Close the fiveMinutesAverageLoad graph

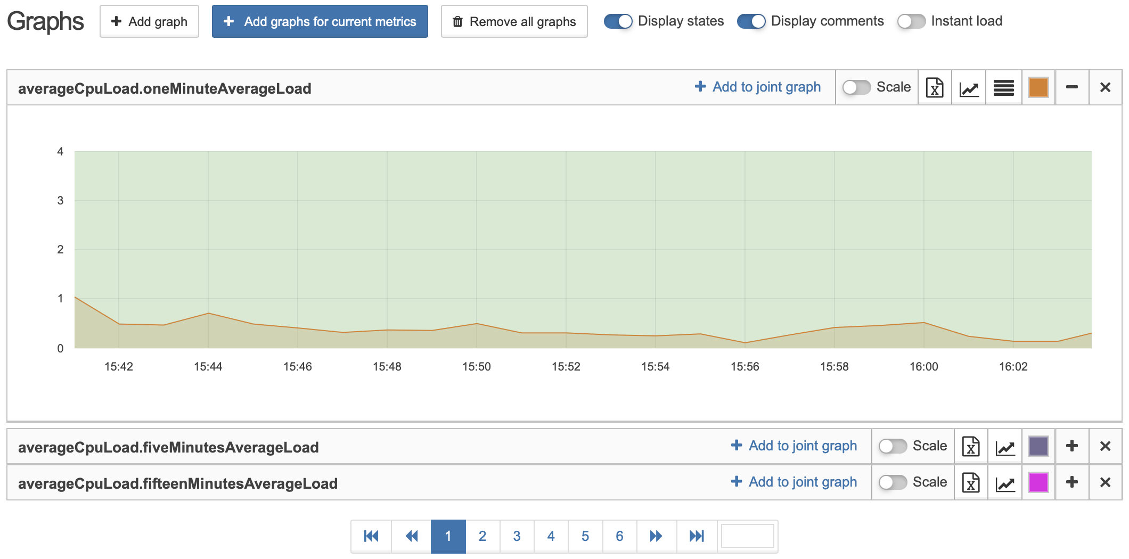[1106, 446]
